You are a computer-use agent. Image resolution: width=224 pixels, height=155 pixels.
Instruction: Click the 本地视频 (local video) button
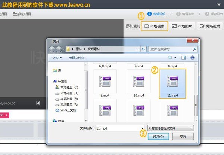pyautogui.click(x=154, y=26)
